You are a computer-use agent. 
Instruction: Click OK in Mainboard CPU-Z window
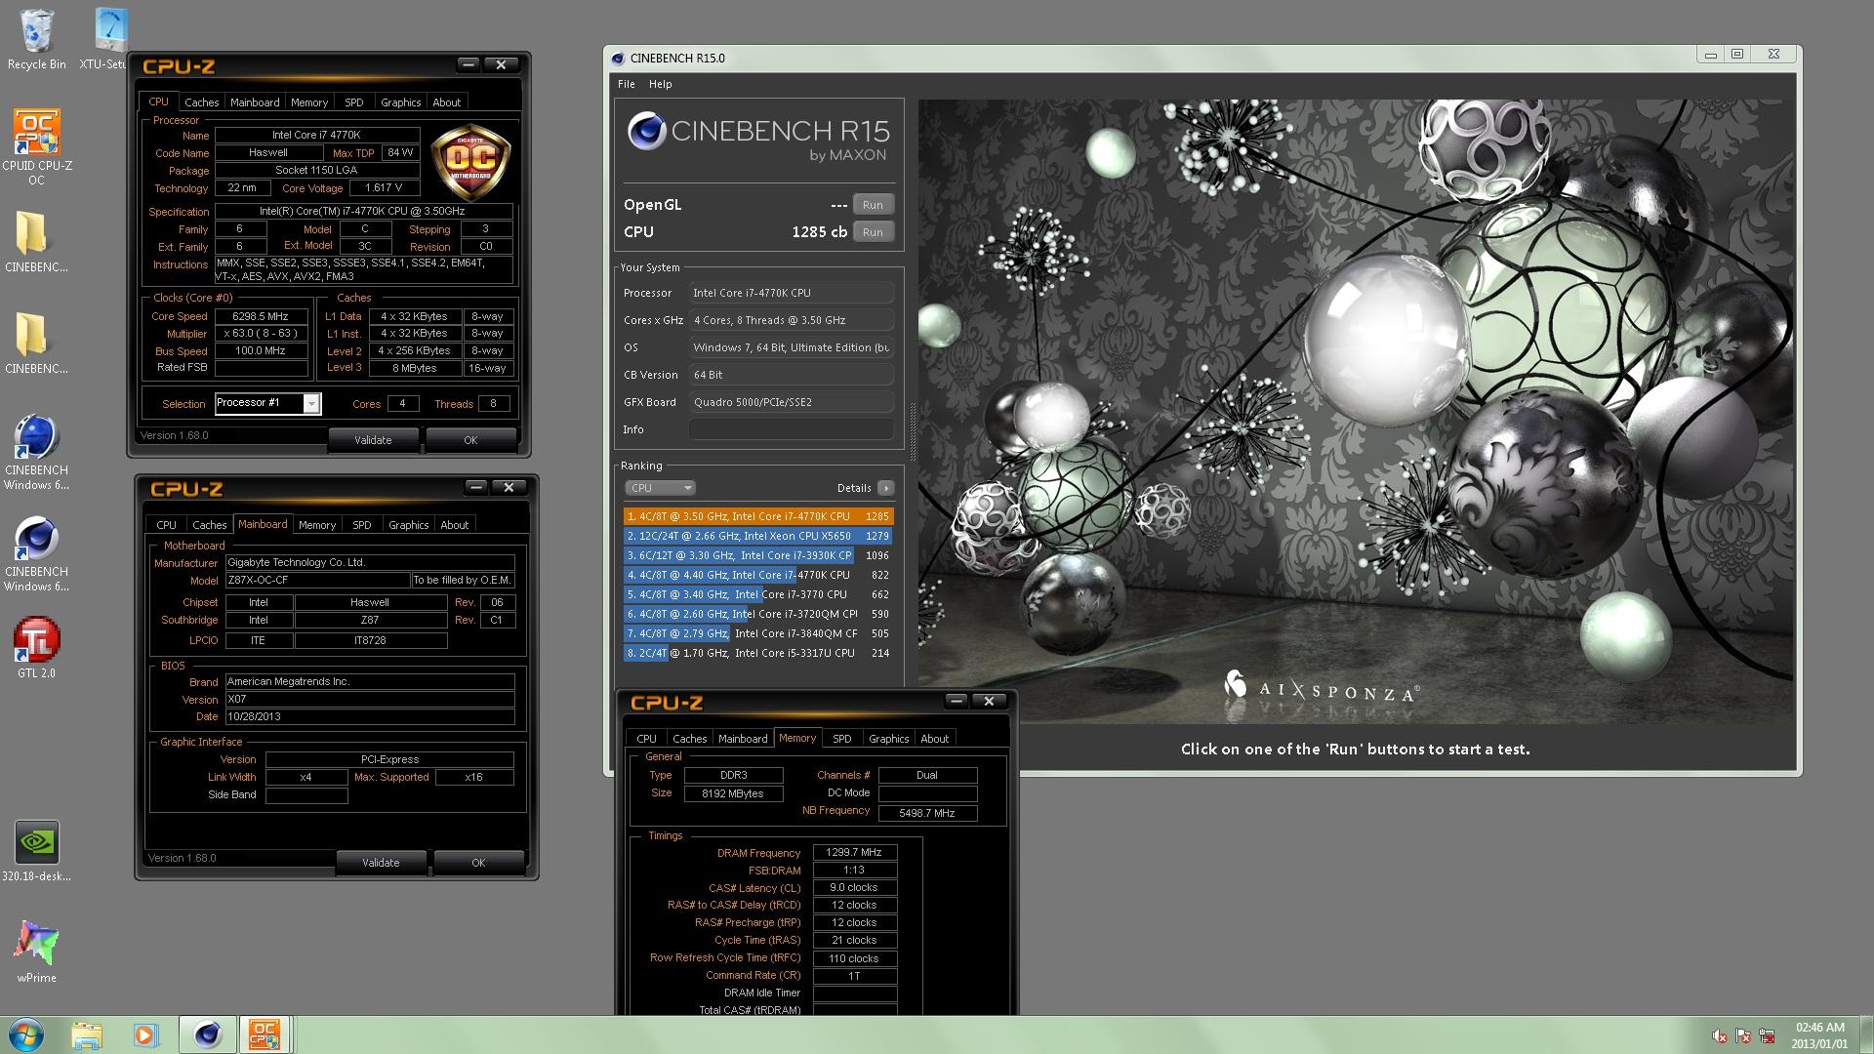pyautogui.click(x=478, y=863)
